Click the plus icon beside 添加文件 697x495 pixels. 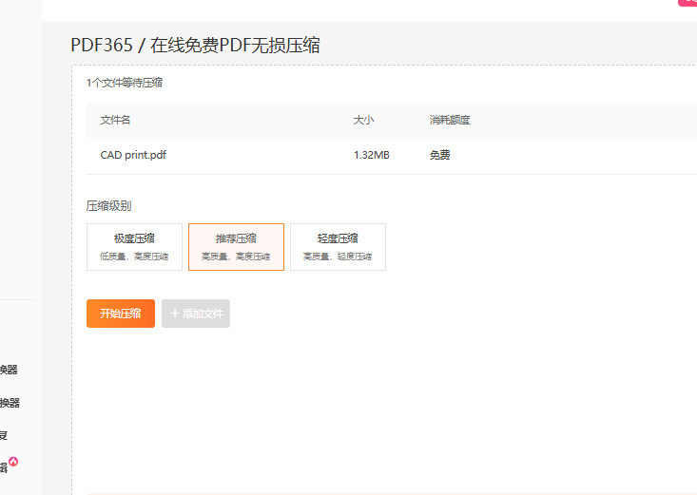click(175, 314)
